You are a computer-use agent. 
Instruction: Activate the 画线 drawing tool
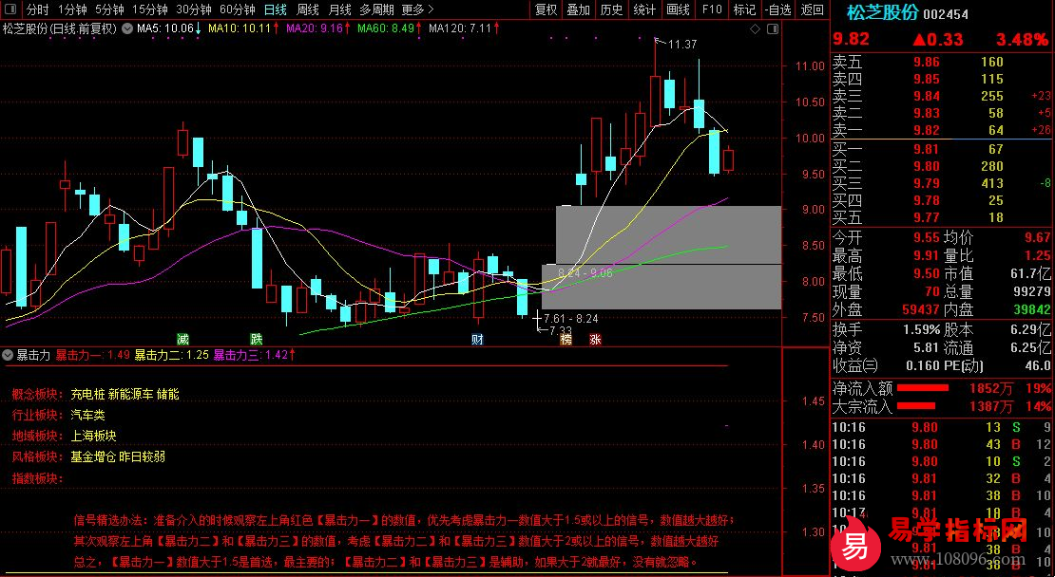click(678, 9)
